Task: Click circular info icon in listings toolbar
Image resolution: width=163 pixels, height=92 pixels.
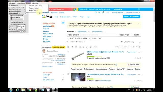Action: pos(80,47)
